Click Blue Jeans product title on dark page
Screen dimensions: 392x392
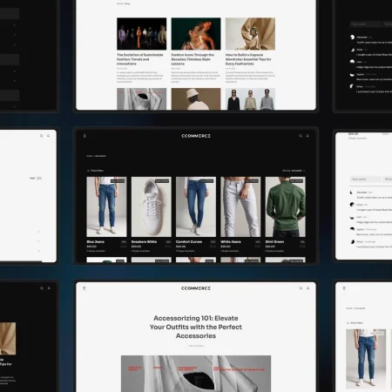[96, 241]
